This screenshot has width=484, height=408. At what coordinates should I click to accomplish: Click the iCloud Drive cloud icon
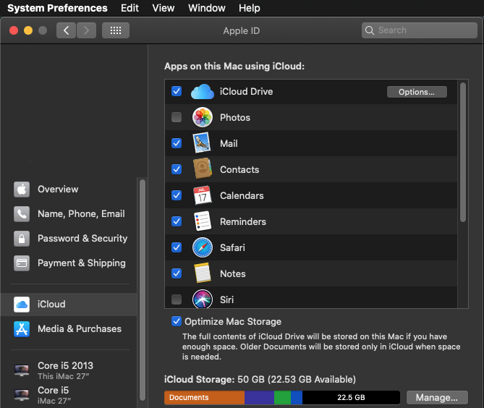point(203,92)
